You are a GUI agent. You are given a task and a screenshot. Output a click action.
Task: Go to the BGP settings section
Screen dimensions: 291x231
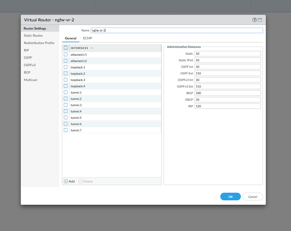pyautogui.click(x=27, y=72)
